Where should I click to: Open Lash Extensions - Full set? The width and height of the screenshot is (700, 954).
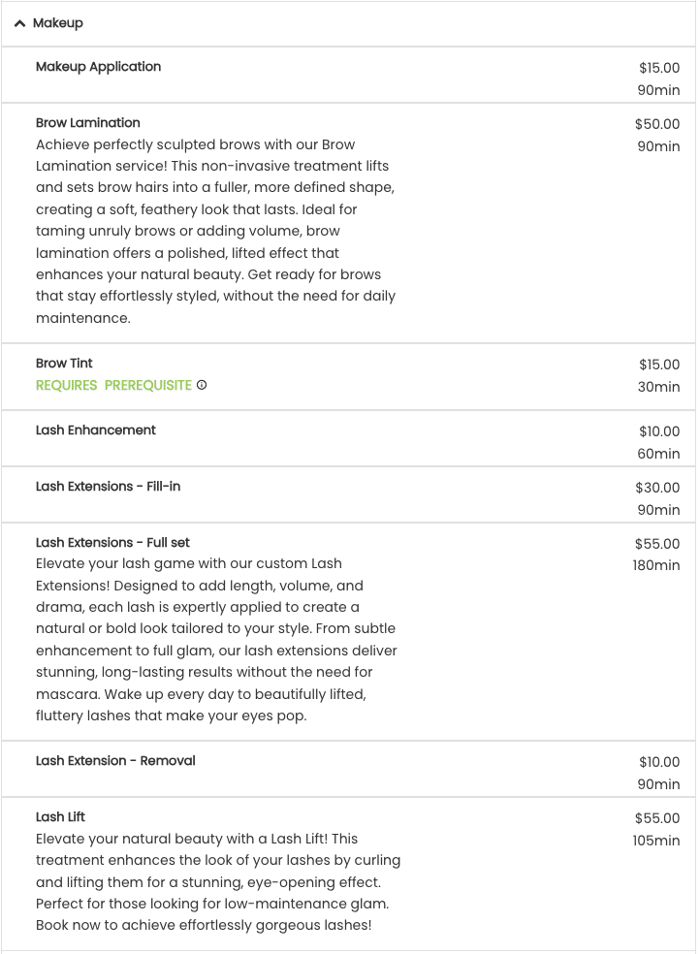pos(112,542)
